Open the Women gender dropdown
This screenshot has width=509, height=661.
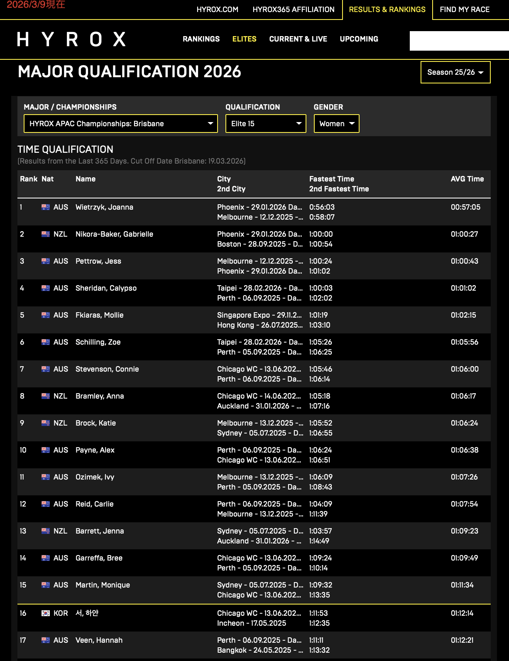336,124
